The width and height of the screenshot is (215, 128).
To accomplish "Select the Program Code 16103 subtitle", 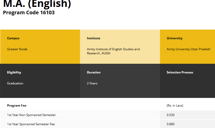I will pos(29,12).
